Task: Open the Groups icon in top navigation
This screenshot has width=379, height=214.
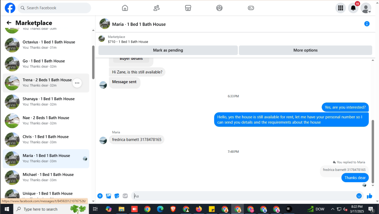Action: [219, 8]
